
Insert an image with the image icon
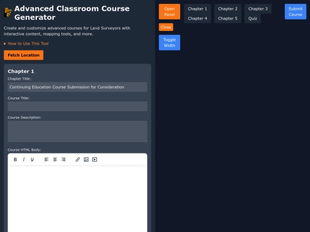tap(86, 159)
